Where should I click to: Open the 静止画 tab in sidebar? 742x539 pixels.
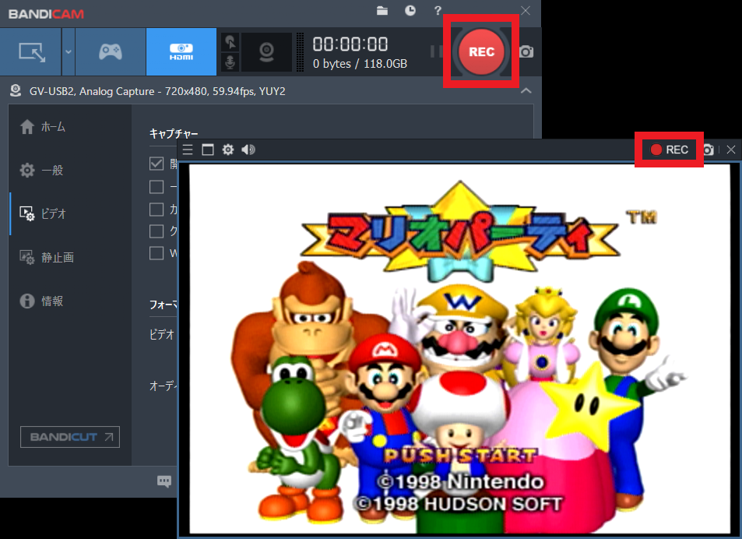coord(69,258)
